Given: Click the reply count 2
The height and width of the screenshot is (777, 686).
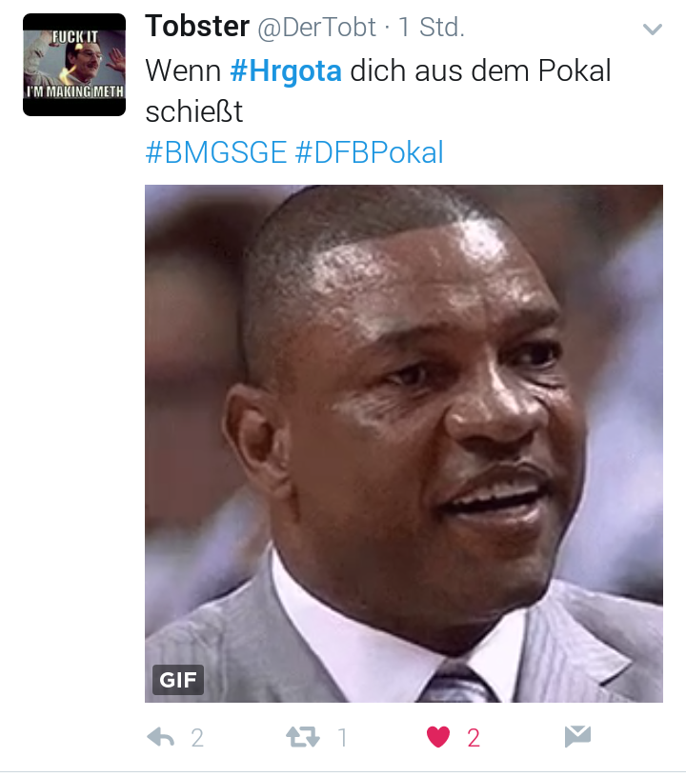Looking at the screenshot, I should (x=197, y=738).
